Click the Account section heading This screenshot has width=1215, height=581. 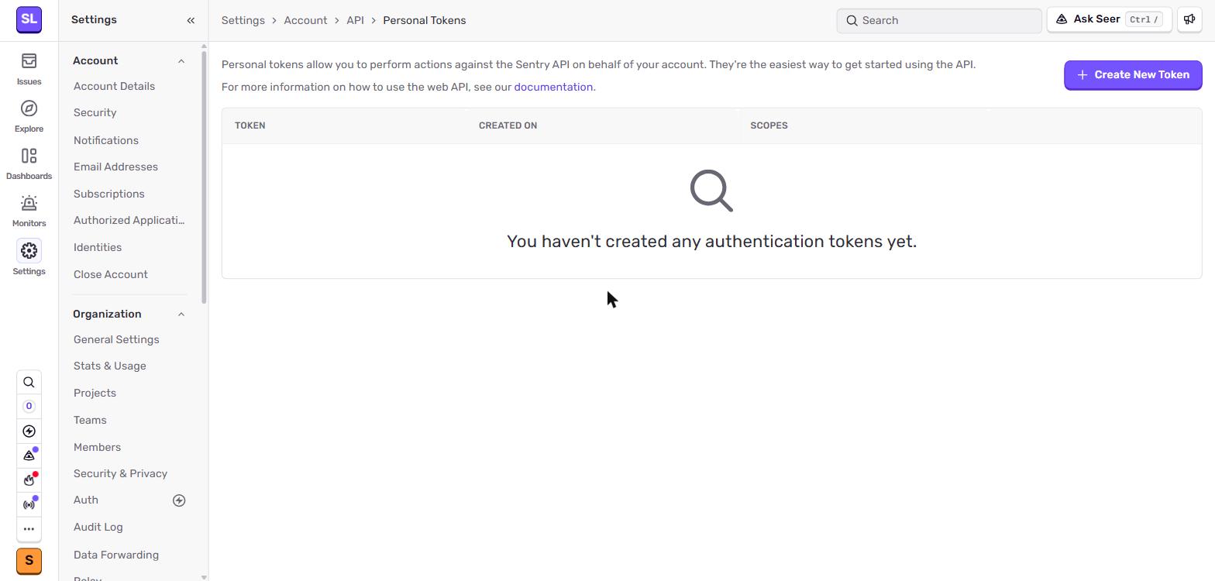click(x=95, y=60)
